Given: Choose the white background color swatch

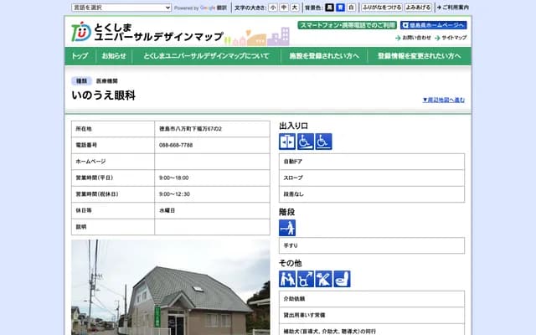Looking at the screenshot, I should [x=351, y=8].
